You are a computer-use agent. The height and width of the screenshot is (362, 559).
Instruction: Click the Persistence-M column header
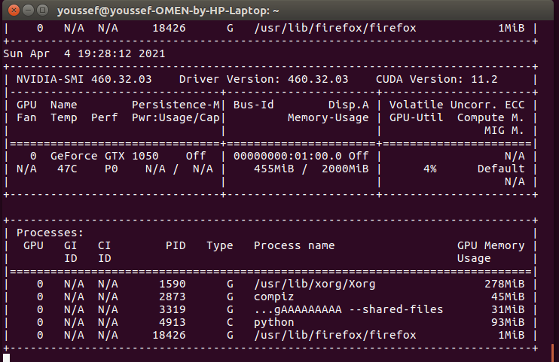tap(176, 105)
